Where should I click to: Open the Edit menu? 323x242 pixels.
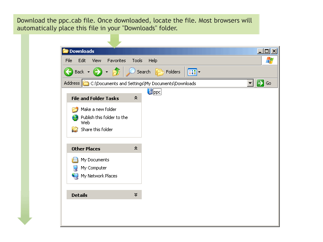[x=82, y=60]
